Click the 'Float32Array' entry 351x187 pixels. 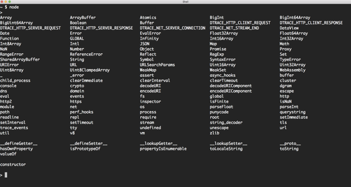(224, 34)
